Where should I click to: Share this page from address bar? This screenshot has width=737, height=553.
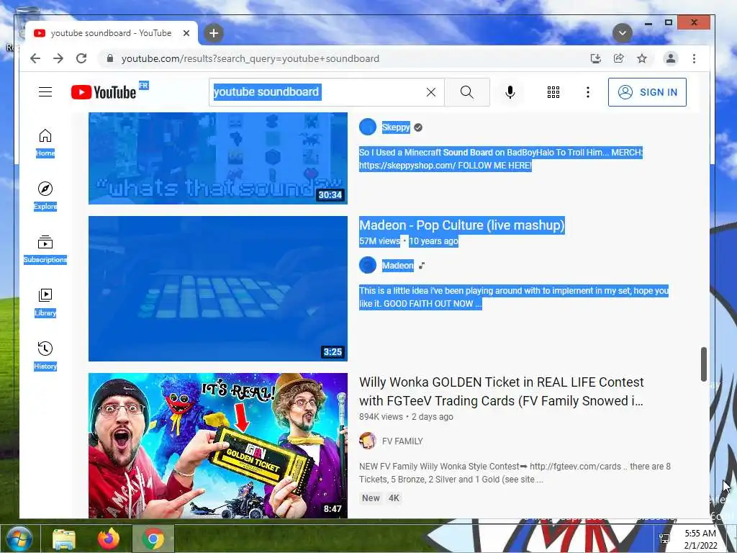(x=618, y=58)
